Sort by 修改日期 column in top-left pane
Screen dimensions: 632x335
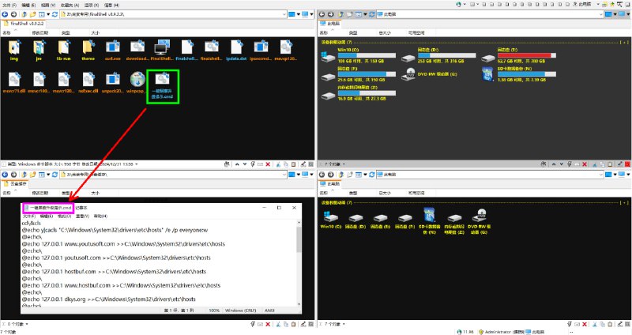39,32
